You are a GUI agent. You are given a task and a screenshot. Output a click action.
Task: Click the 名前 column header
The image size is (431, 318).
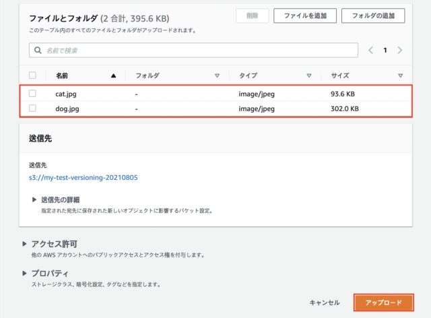point(62,75)
